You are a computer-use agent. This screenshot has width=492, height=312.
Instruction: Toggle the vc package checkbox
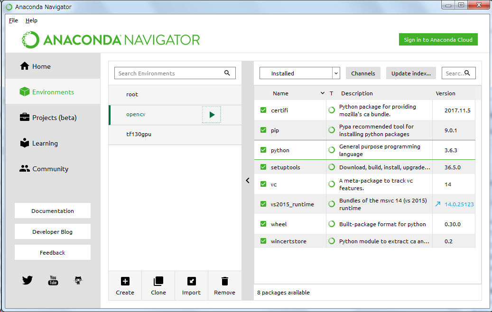pos(263,184)
